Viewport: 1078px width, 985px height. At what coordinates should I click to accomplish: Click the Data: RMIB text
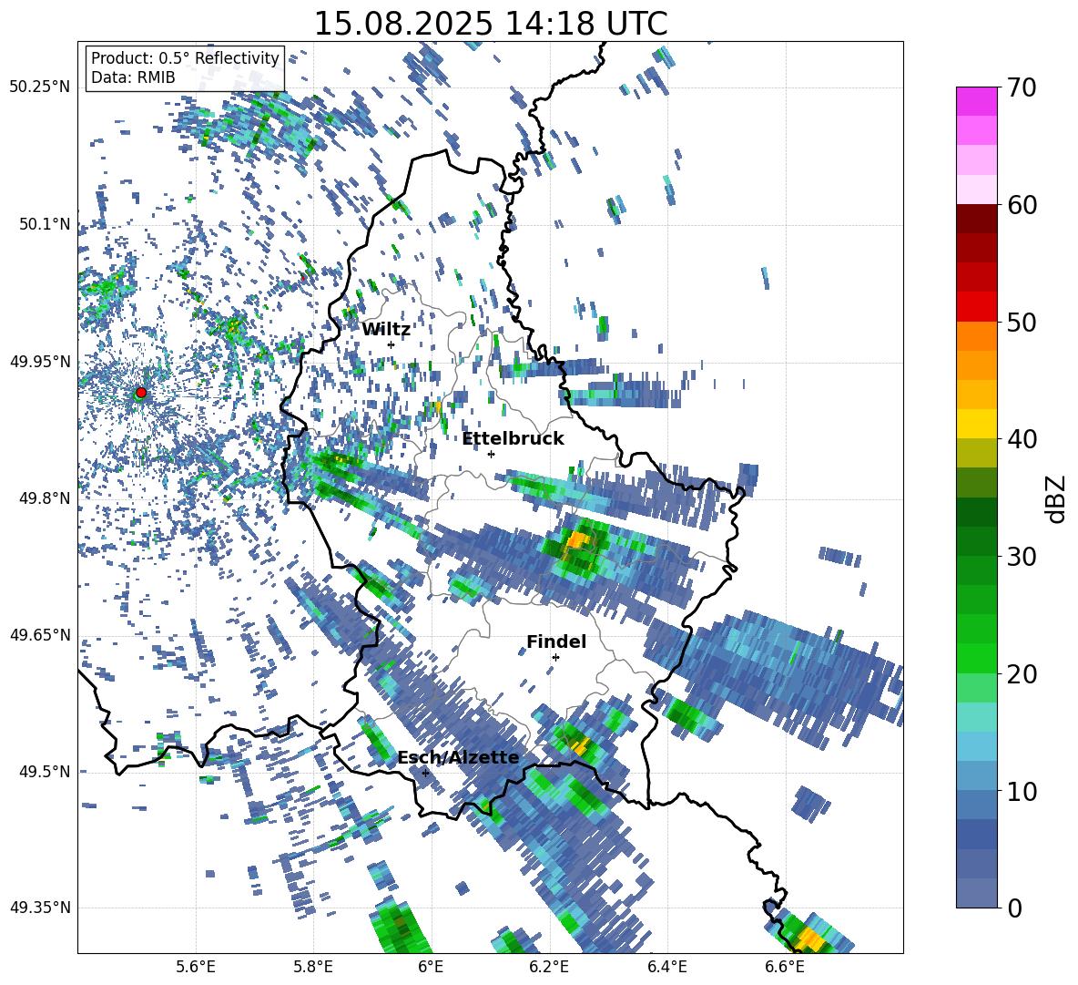click(133, 77)
